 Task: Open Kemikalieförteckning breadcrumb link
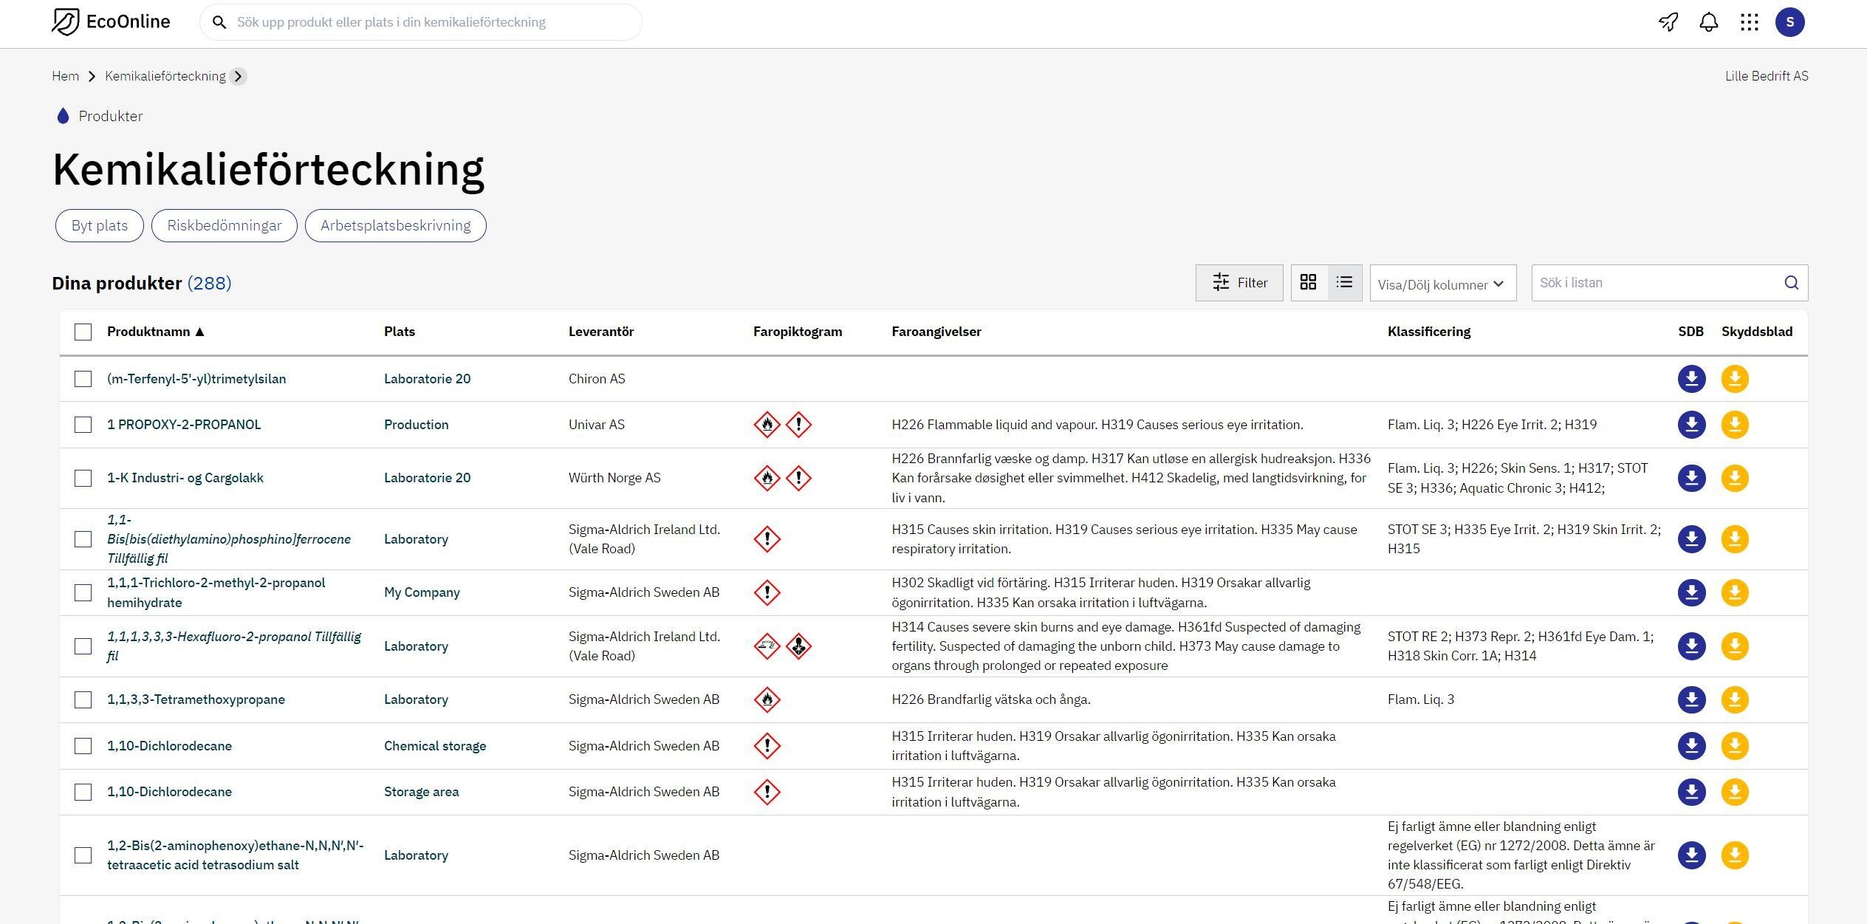(165, 76)
